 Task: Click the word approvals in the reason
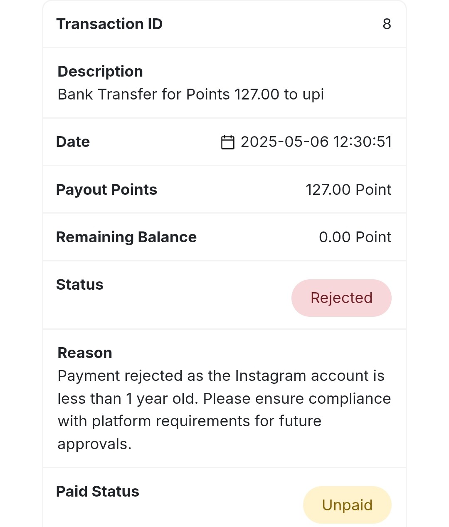[x=94, y=445]
